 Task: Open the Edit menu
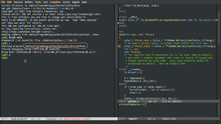click(x=9, y=2)
